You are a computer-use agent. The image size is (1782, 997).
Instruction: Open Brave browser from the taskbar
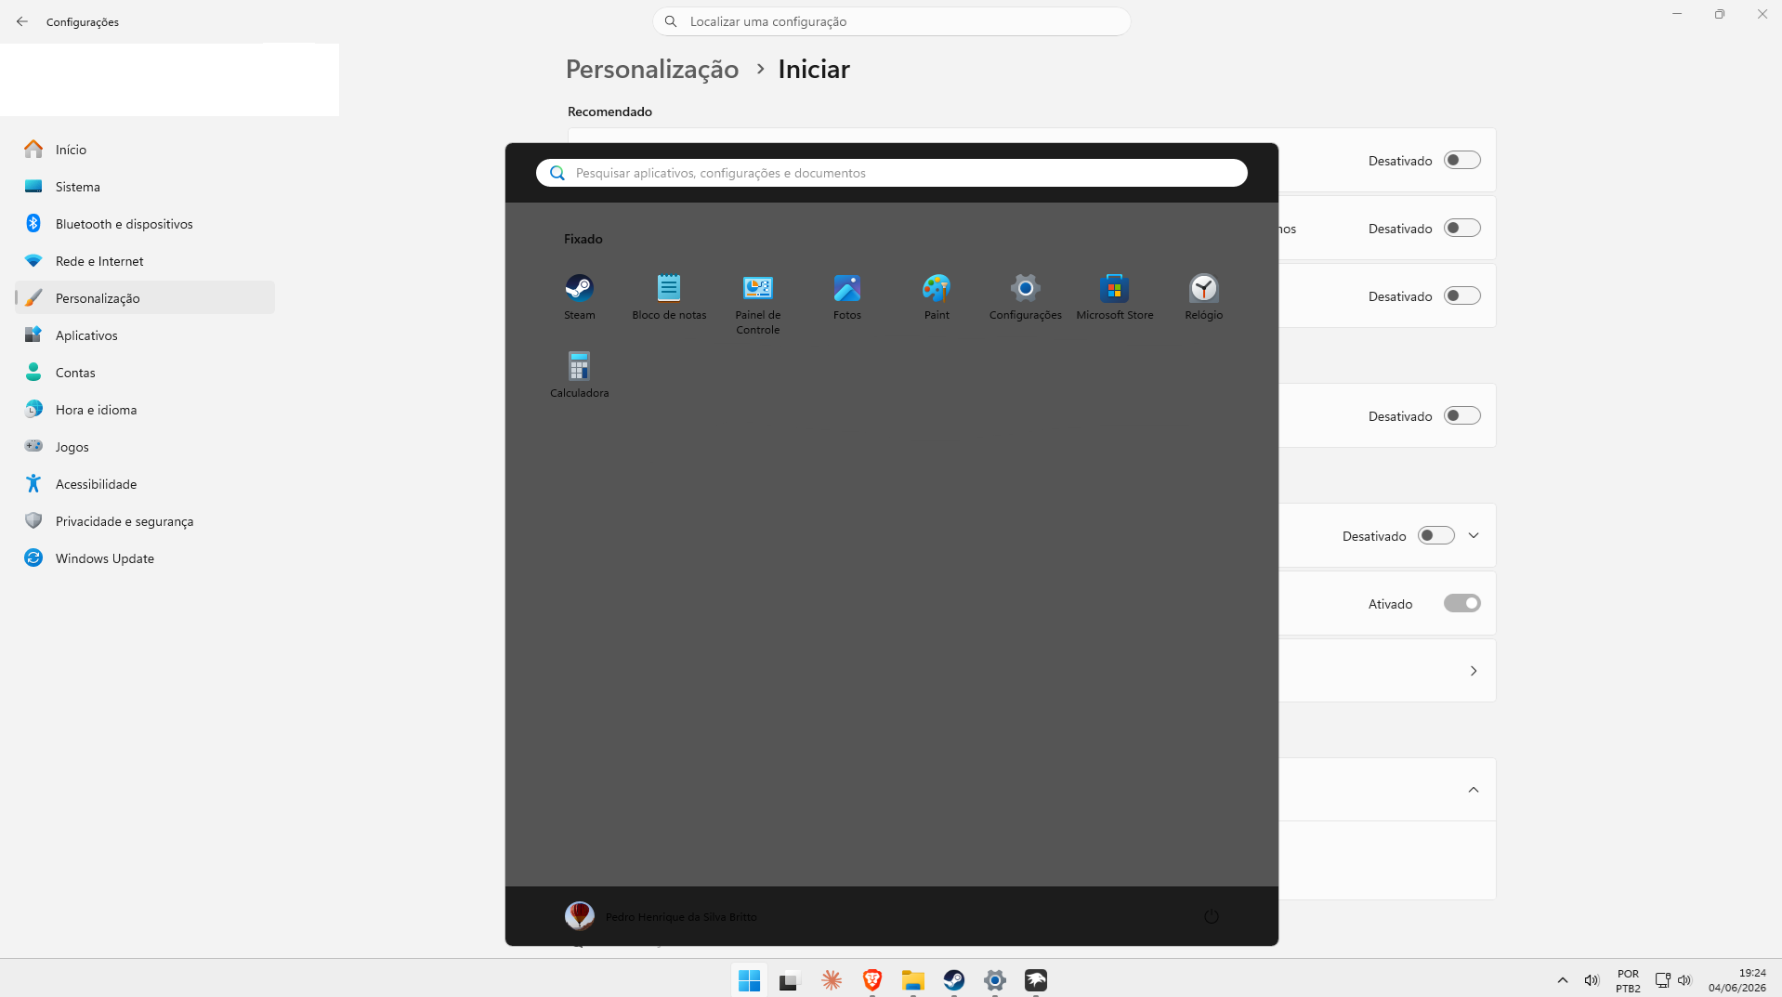coord(872,980)
